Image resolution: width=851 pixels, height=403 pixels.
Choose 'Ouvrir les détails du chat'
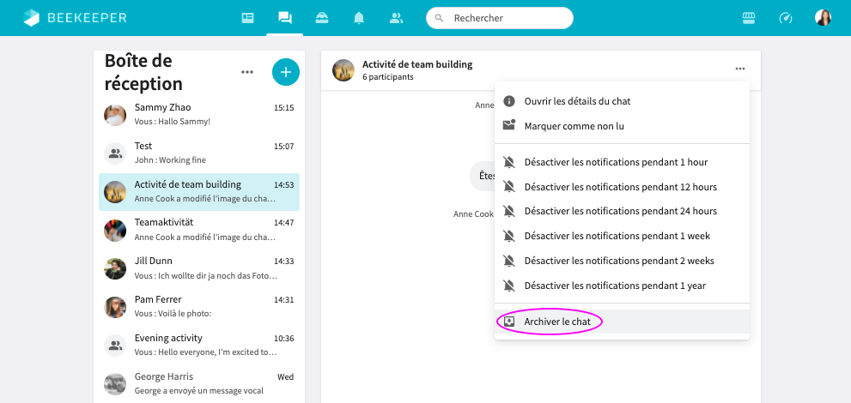[x=577, y=101]
